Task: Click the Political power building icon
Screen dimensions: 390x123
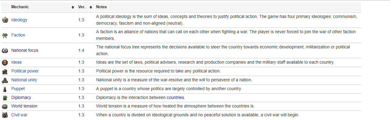Action: [5, 71]
